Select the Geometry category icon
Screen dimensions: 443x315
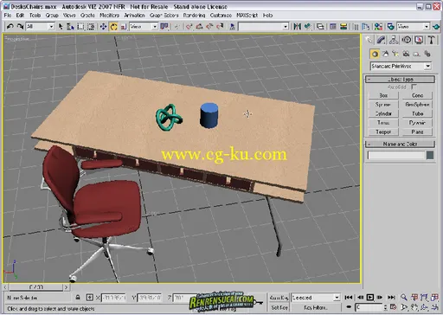coord(375,54)
